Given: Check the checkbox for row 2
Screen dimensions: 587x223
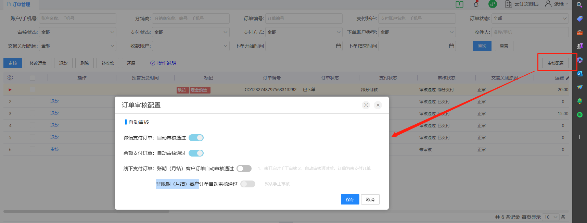Looking at the screenshot, I should point(33,101).
